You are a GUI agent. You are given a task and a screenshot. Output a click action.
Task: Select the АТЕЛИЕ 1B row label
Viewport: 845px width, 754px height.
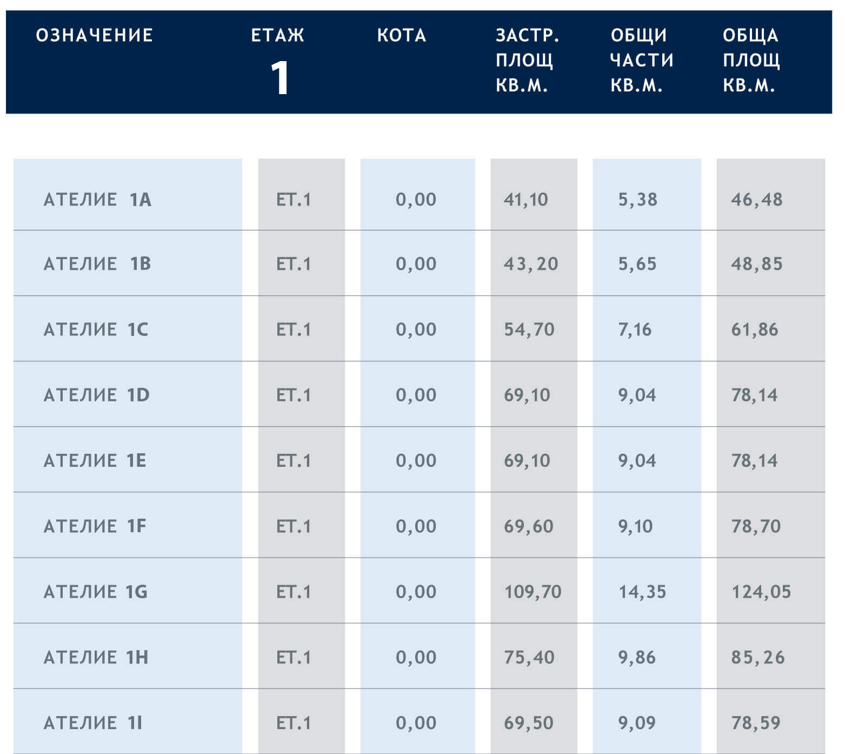tap(97, 264)
